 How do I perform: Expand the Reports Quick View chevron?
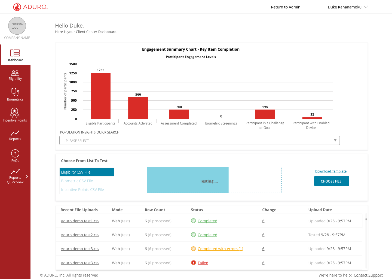[x=27, y=177]
